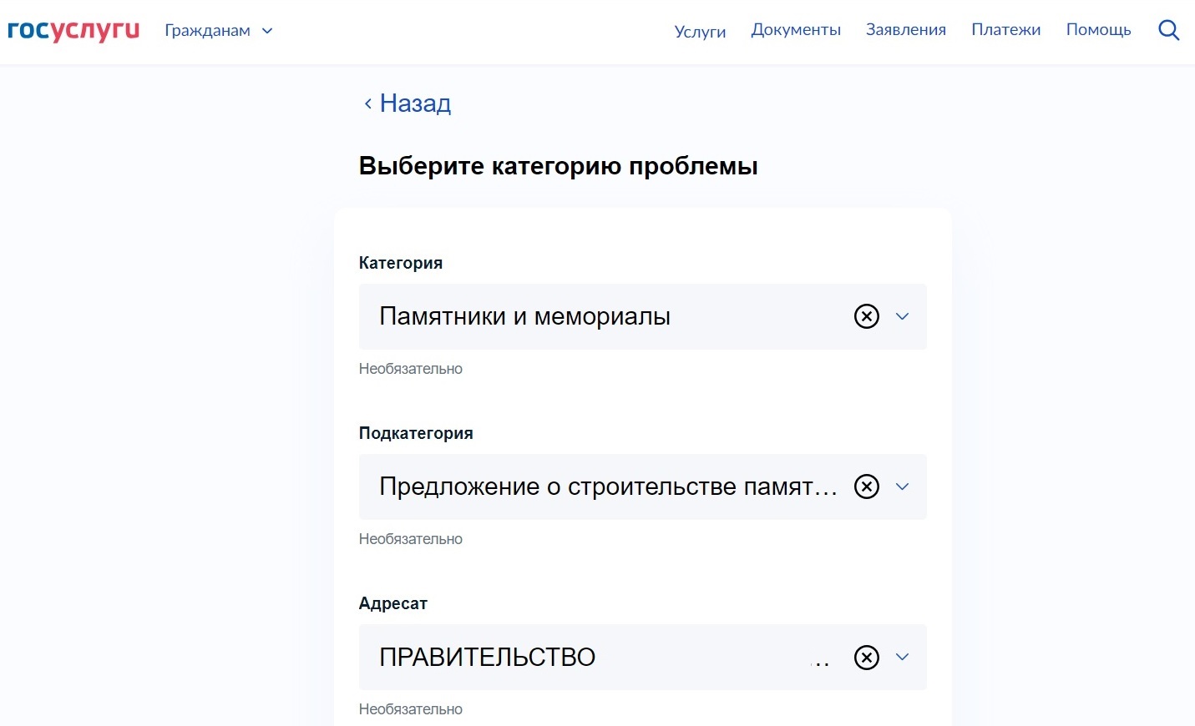Expand the Категория dropdown arrow

pyautogui.click(x=902, y=317)
